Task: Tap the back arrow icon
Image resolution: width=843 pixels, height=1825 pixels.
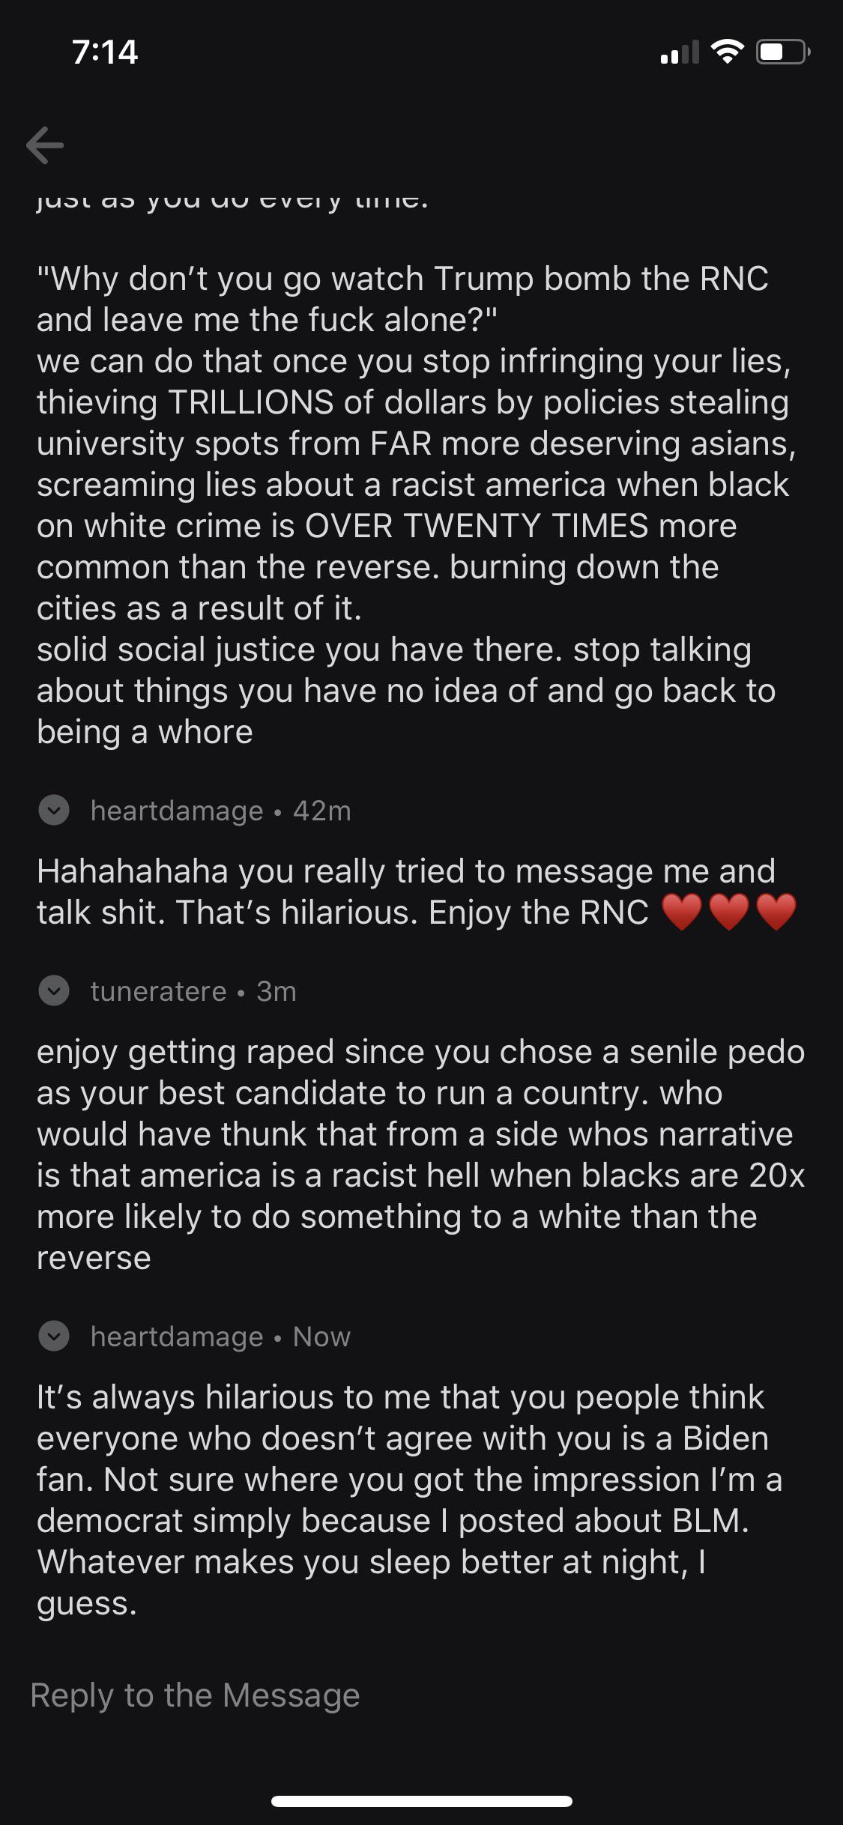Action: (45, 145)
